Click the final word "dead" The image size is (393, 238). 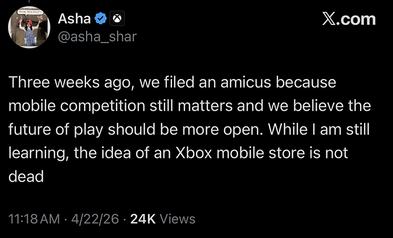point(26,176)
